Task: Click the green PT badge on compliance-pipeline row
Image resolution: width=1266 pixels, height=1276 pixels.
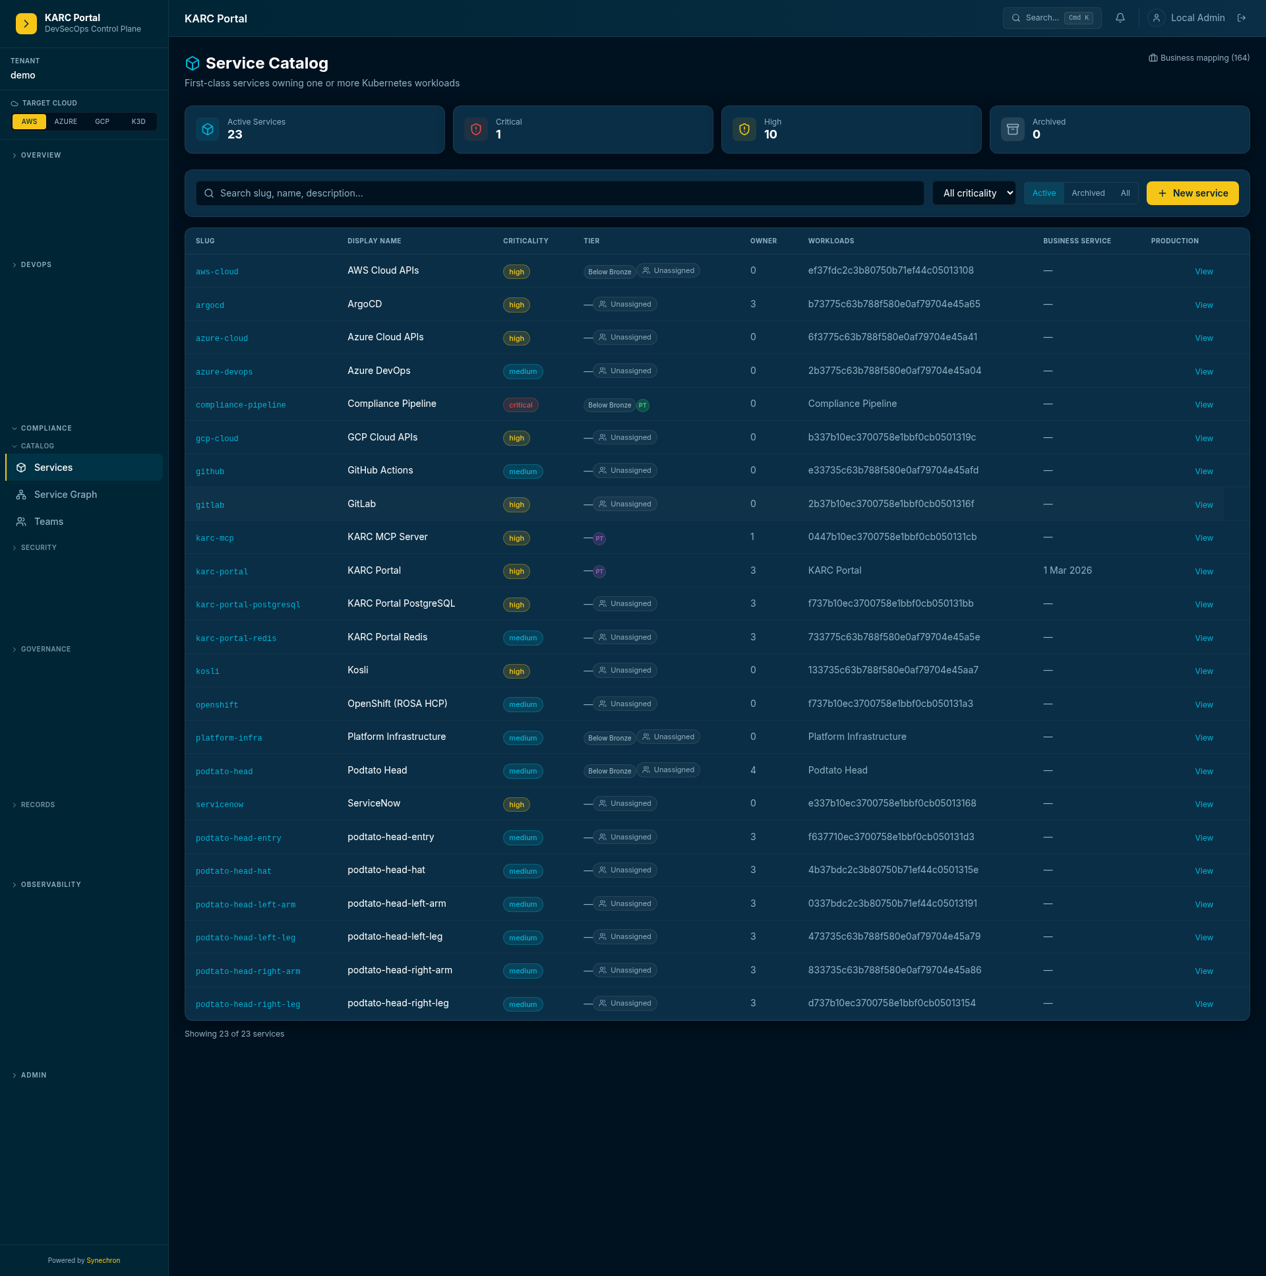Action: 643,406
